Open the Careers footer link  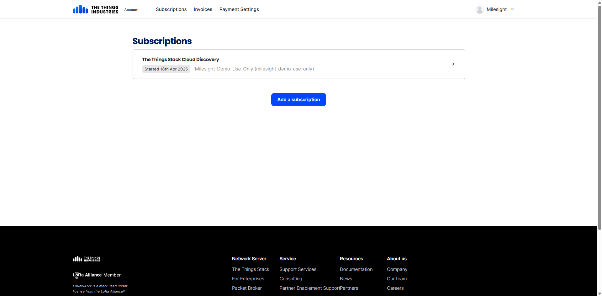(395, 288)
